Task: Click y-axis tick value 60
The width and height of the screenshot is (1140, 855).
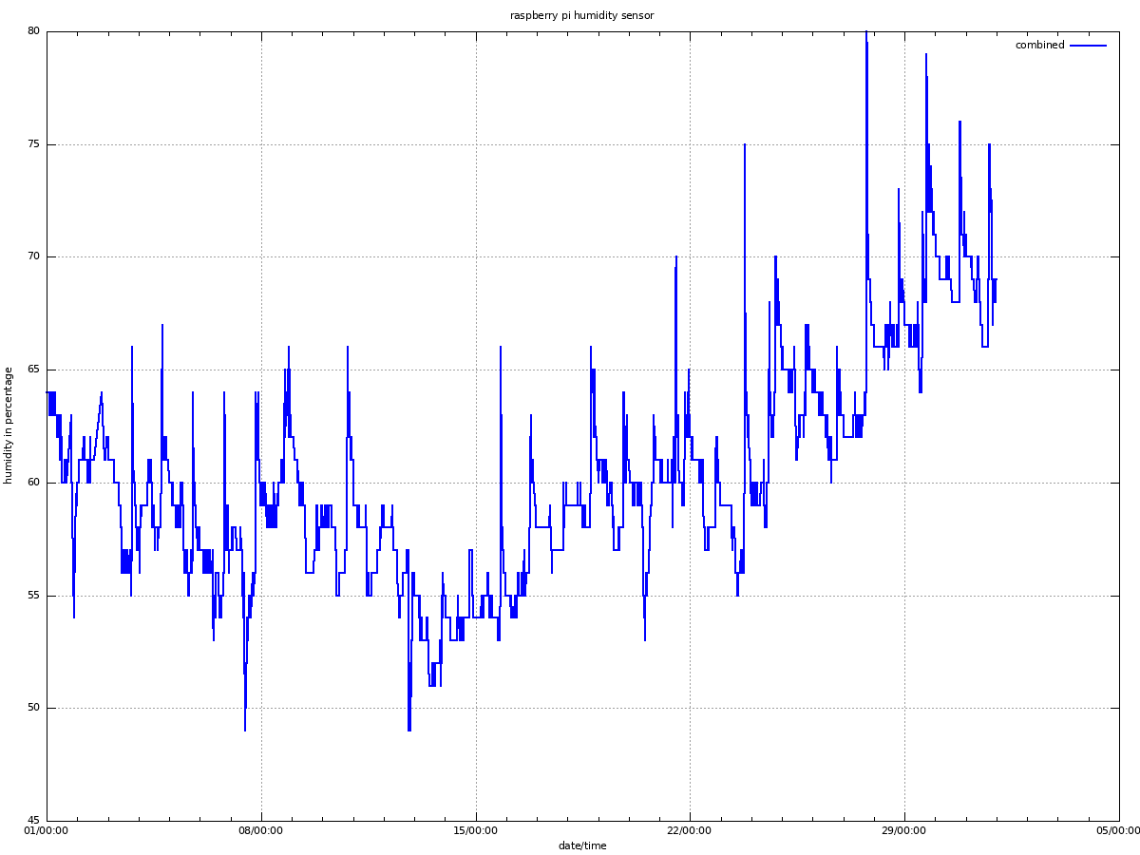Action: pos(35,483)
